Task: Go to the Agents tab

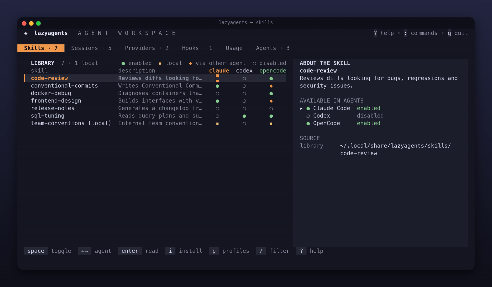Action: (273, 48)
